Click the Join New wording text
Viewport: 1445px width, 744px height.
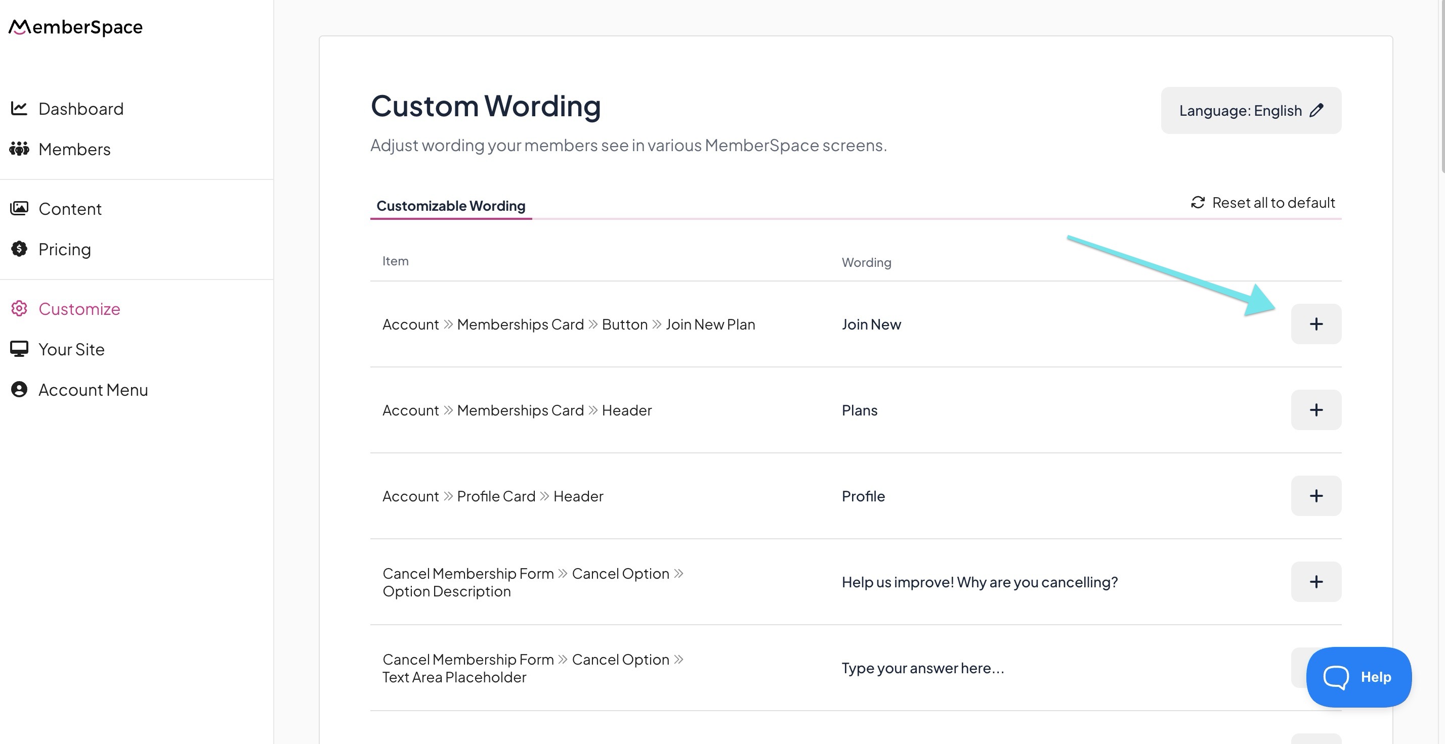[871, 324]
